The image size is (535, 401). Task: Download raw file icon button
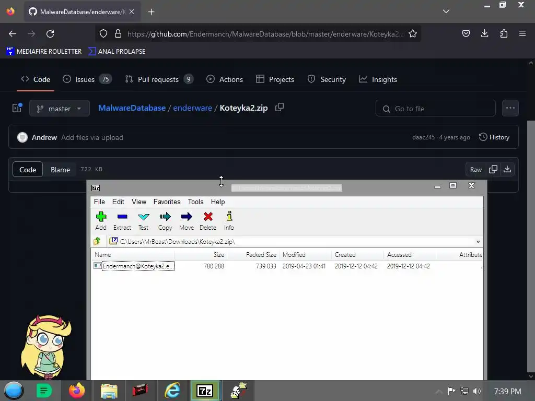(507, 170)
